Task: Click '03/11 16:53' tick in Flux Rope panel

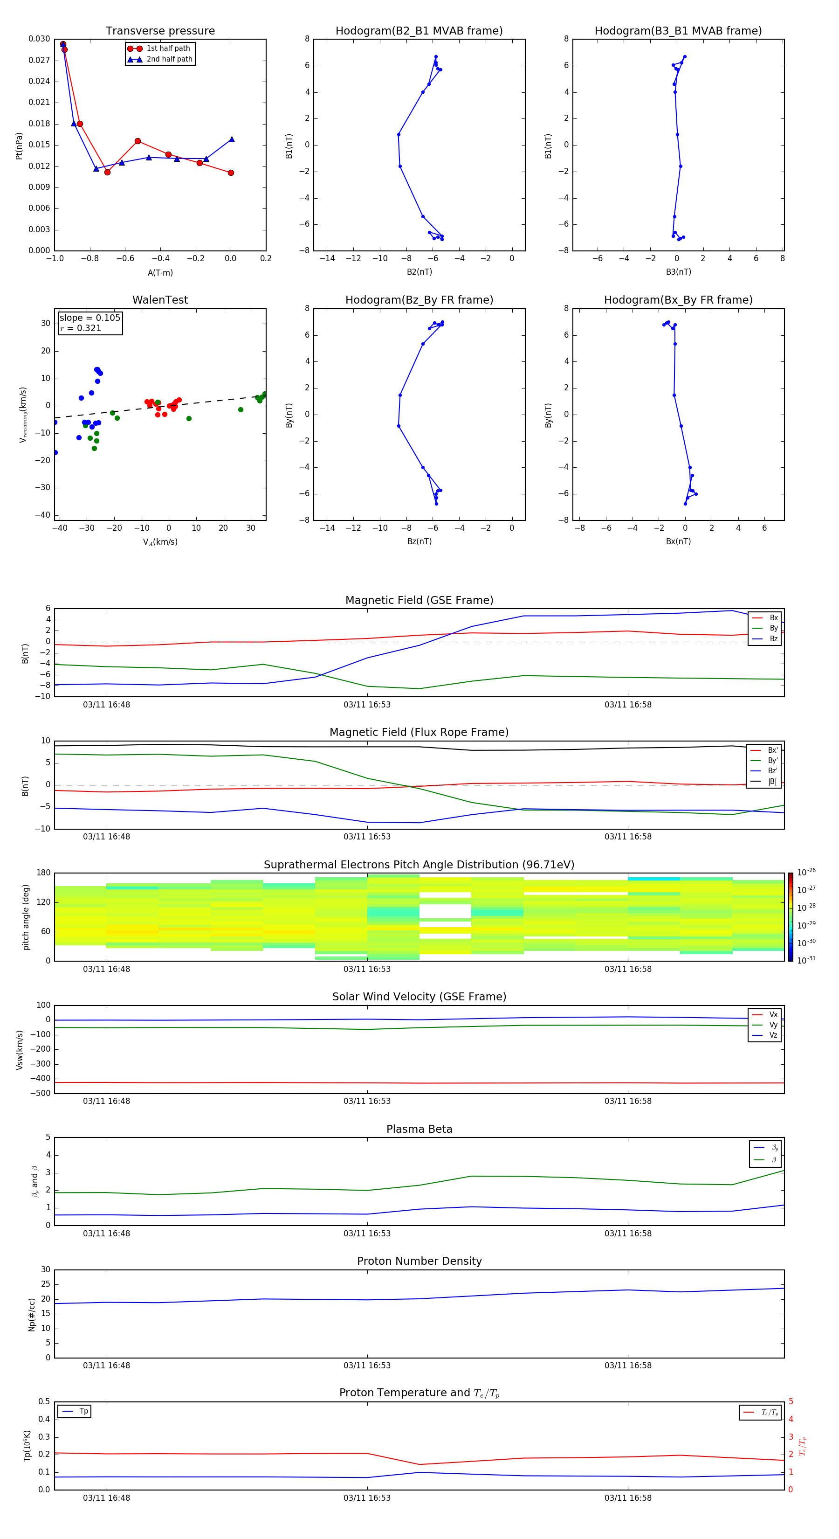Action: [367, 837]
